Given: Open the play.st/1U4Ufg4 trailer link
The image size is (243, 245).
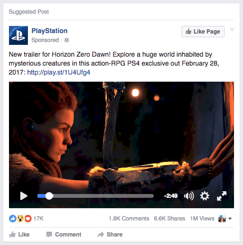Looking at the screenshot, I should tap(59, 73).
